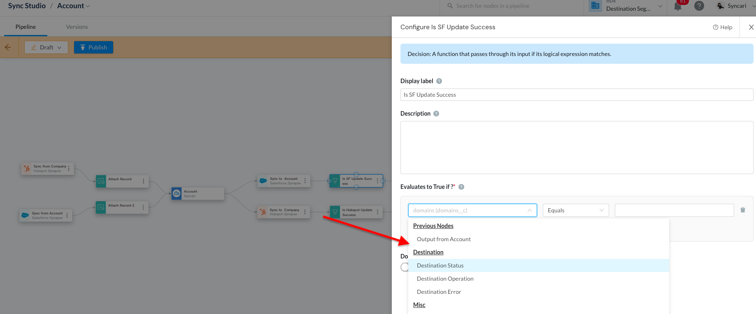
Task: Close the Configure Is SF Update Success panel
Action: [751, 27]
